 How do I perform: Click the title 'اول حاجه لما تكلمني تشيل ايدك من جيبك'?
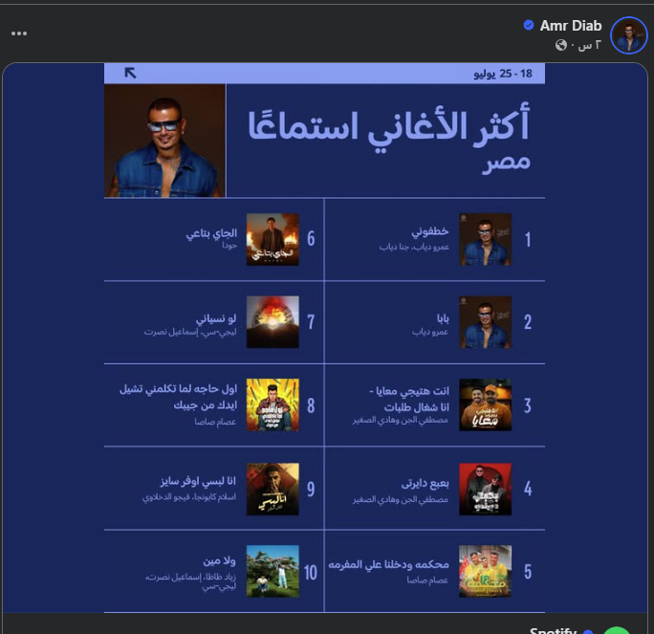179,397
